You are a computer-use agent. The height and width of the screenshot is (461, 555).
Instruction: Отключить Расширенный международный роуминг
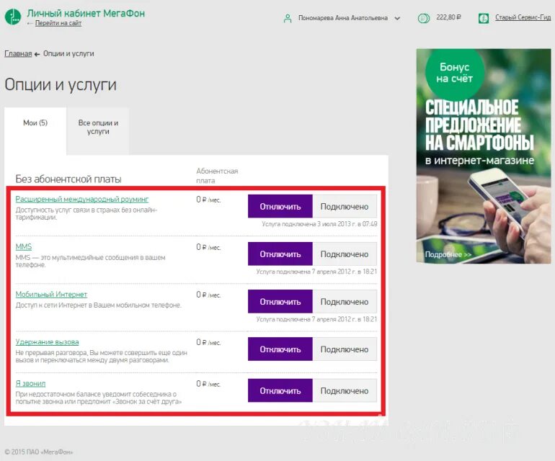click(x=280, y=206)
